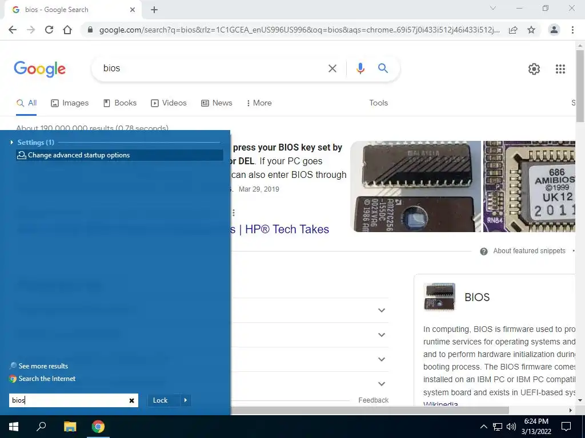
Task: Share this page via address bar icon
Action: point(513,30)
